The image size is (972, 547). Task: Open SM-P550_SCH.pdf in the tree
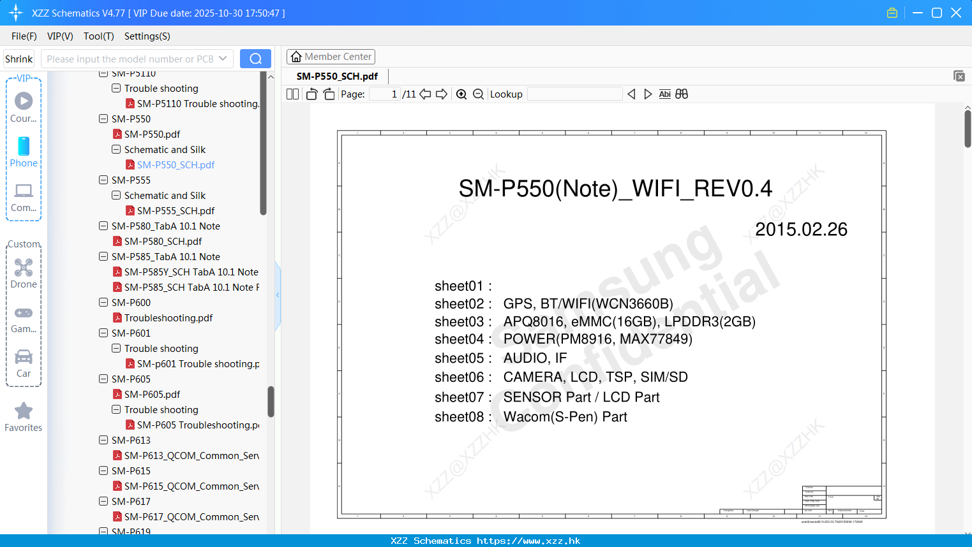click(x=176, y=164)
